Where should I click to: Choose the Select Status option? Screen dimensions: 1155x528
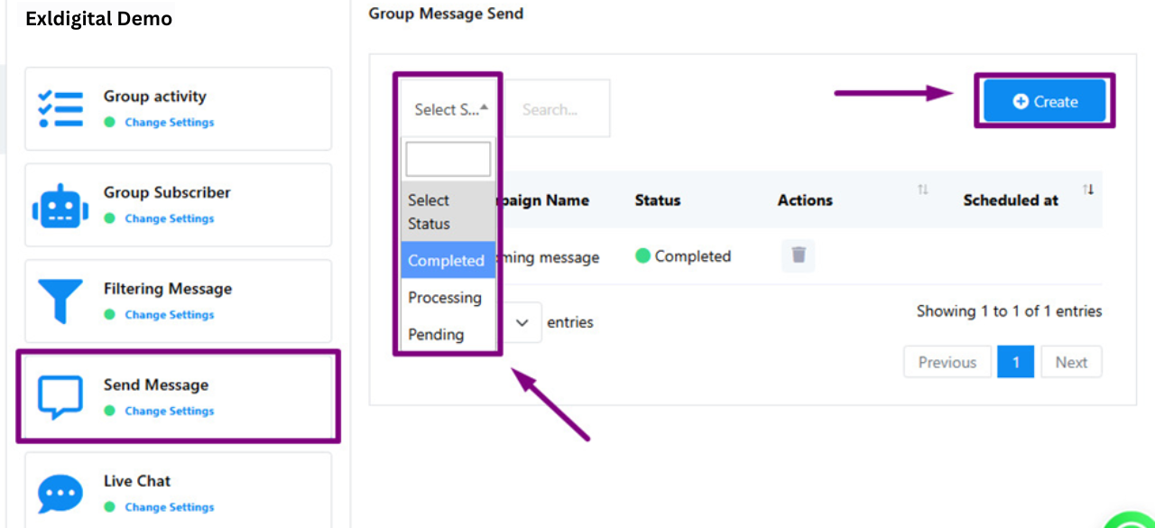click(x=448, y=211)
